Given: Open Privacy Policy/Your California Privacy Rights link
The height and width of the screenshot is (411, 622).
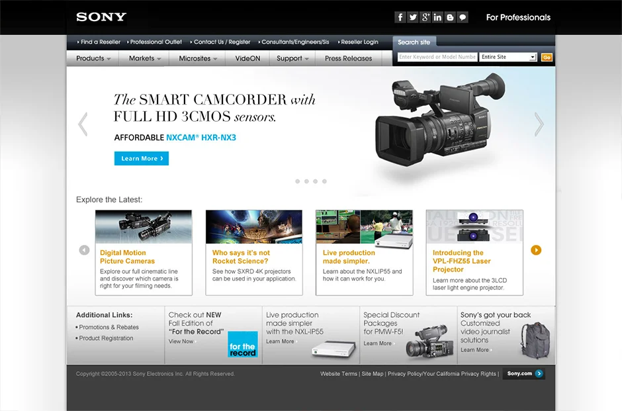Looking at the screenshot, I should pyautogui.click(x=442, y=374).
